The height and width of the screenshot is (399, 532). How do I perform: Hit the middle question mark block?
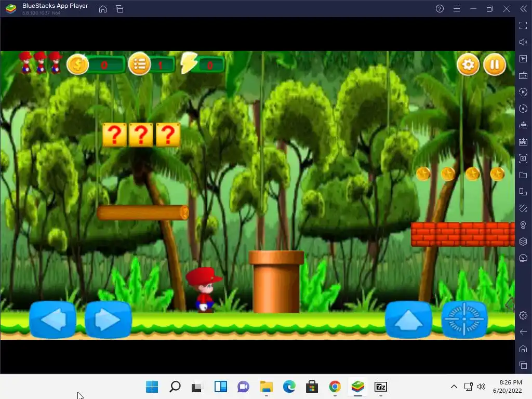point(141,135)
